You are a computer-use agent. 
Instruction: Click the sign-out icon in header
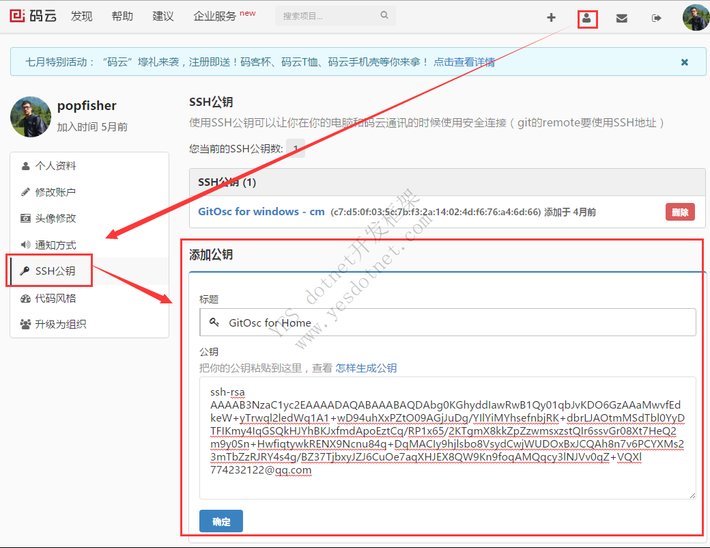(x=657, y=18)
